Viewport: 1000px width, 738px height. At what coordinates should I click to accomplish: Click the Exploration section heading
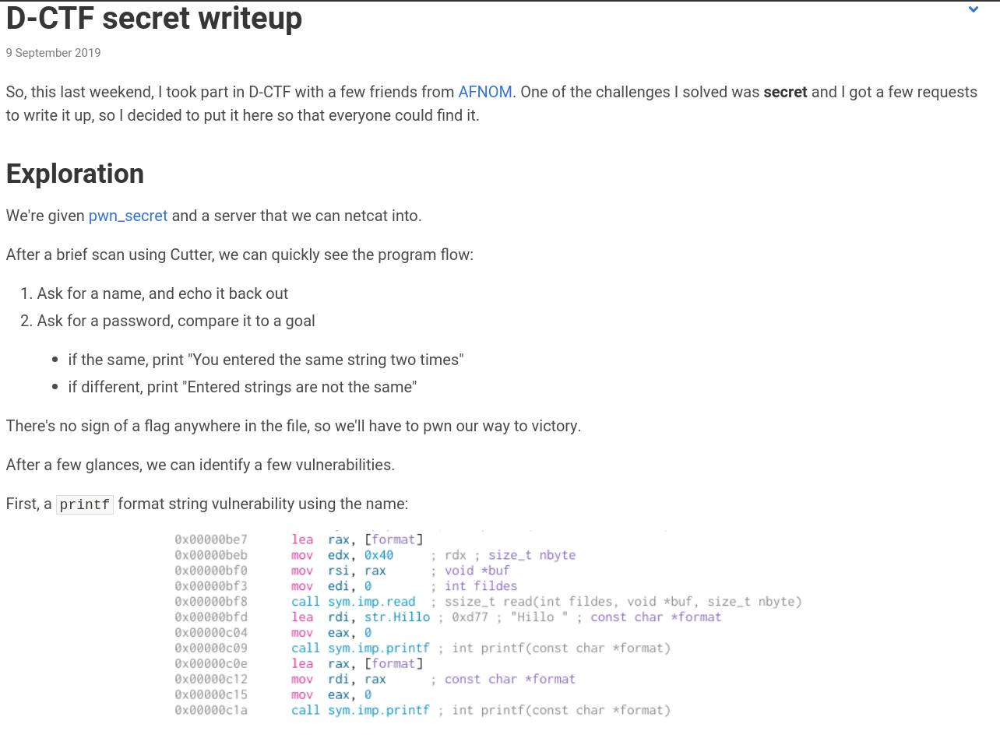click(x=75, y=174)
